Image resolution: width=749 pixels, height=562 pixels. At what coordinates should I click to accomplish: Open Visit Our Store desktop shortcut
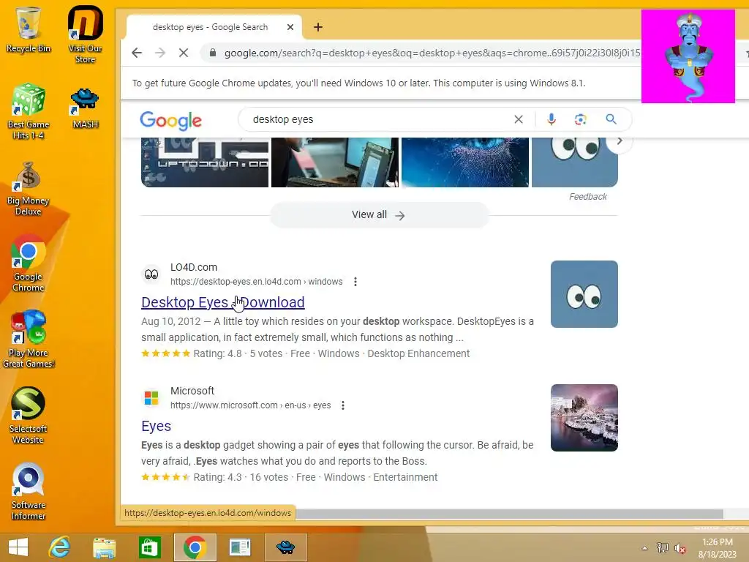(x=85, y=34)
